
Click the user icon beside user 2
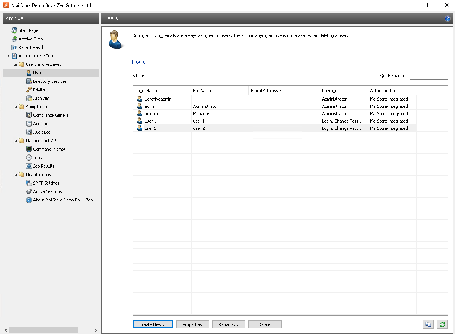(x=140, y=128)
